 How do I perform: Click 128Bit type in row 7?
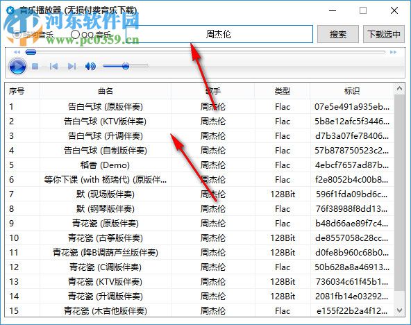[x=283, y=194]
